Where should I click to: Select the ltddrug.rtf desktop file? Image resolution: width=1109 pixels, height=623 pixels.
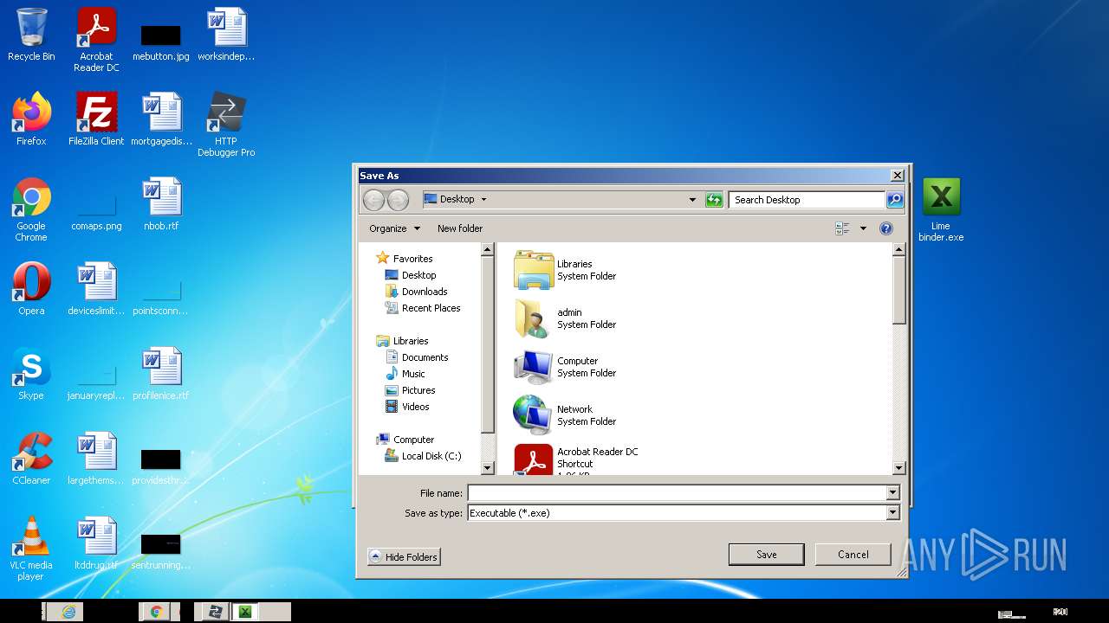96,543
